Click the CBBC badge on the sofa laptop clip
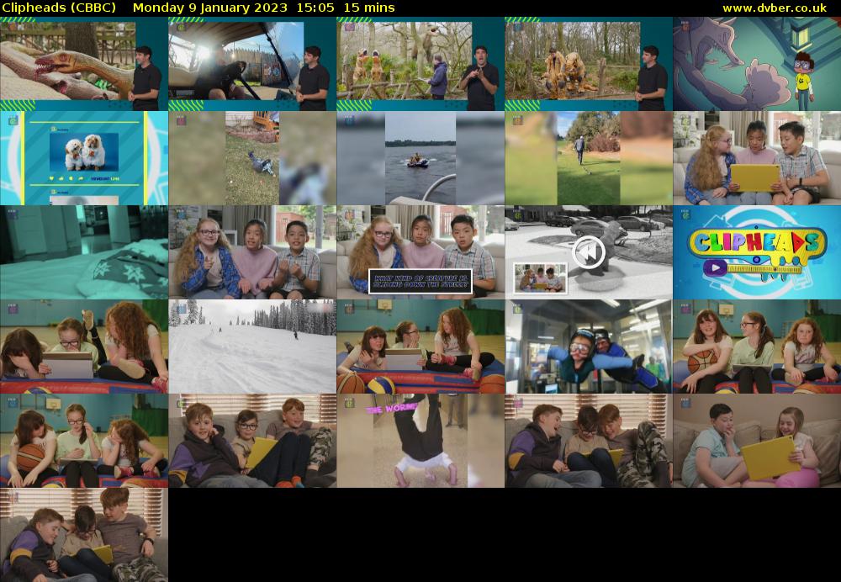 [x=685, y=402]
